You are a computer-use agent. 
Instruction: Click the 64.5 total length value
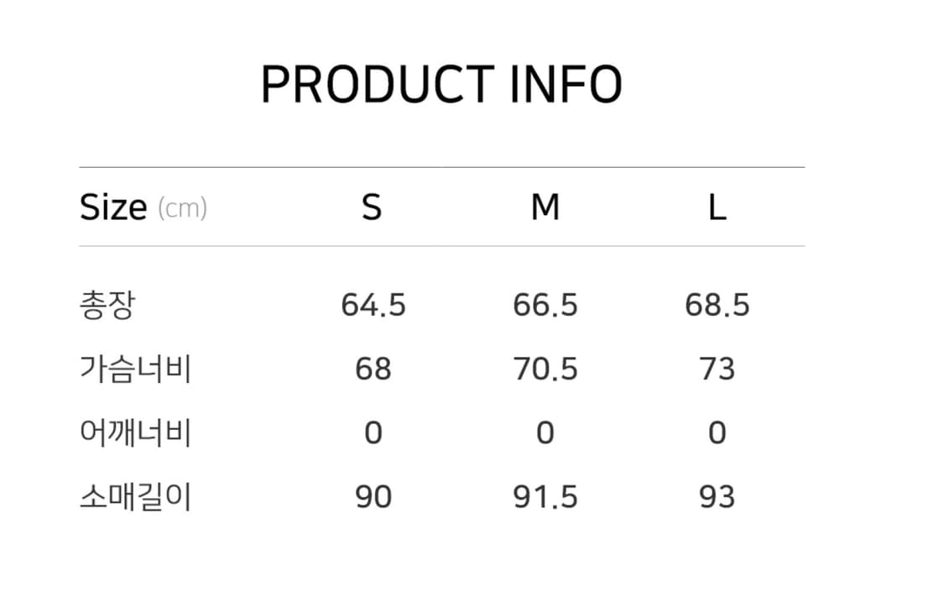tap(373, 305)
